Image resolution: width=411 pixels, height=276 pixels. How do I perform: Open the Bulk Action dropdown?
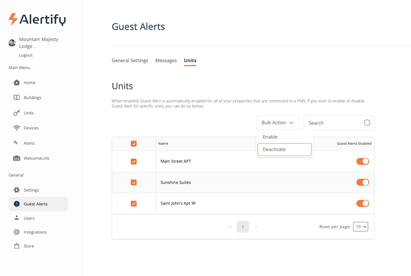(277, 123)
